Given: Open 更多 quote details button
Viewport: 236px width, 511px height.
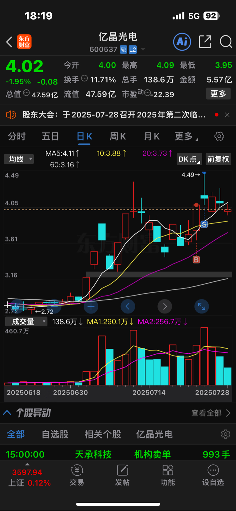Looking at the screenshot, I should pos(218,94).
